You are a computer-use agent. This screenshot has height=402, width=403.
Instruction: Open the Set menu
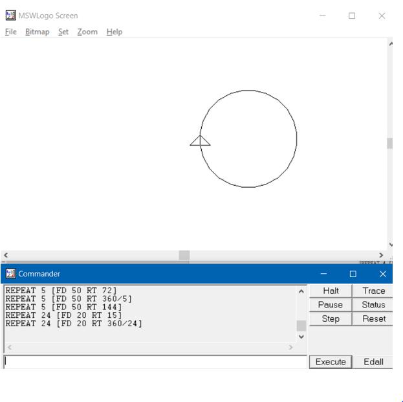[x=63, y=32]
